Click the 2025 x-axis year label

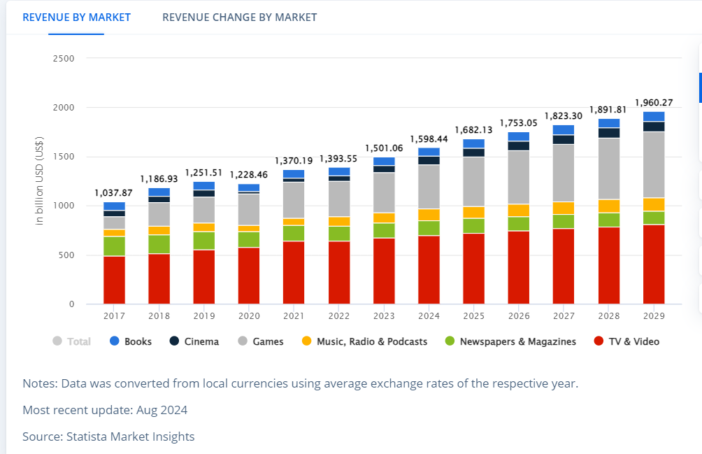coord(473,316)
